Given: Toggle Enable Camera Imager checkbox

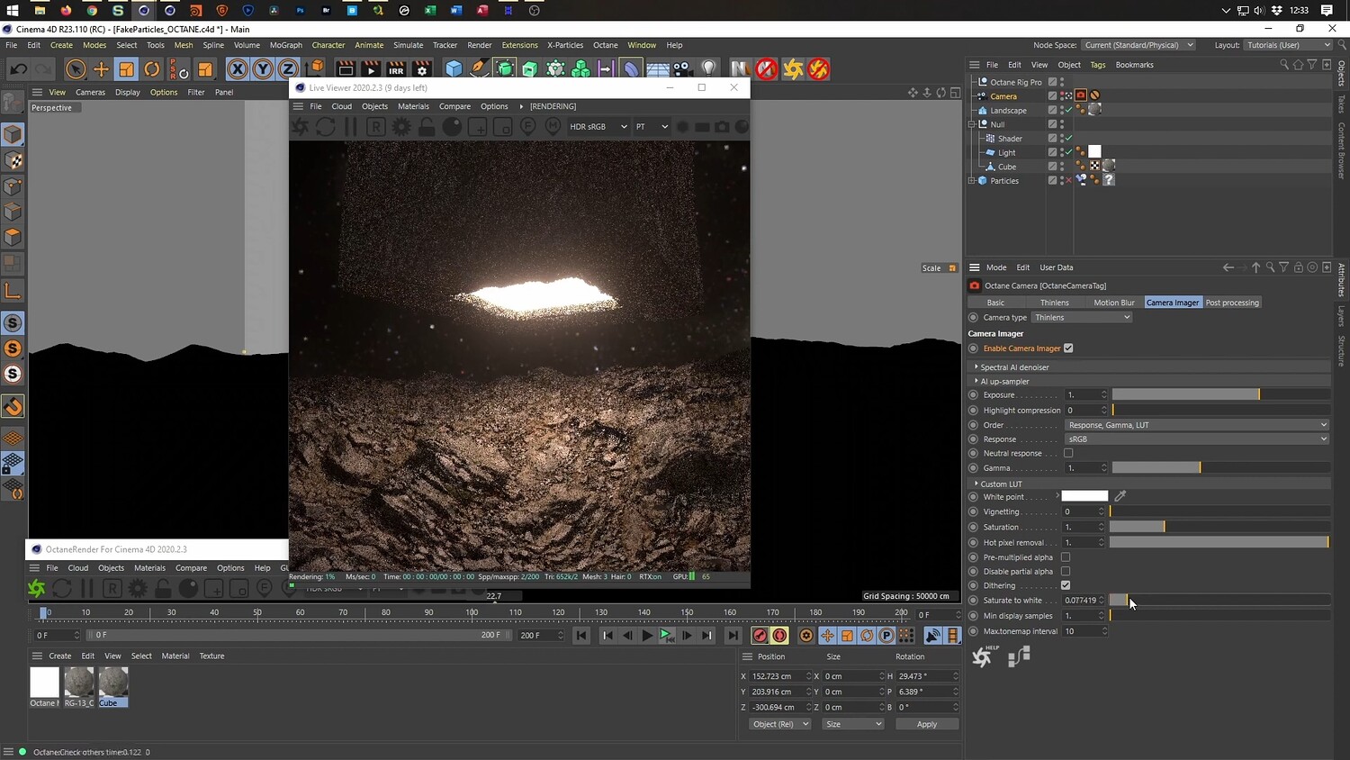Looking at the screenshot, I should point(1068,348).
